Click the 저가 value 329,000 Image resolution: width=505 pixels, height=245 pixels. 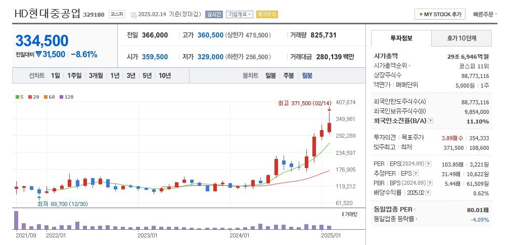click(210, 57)
